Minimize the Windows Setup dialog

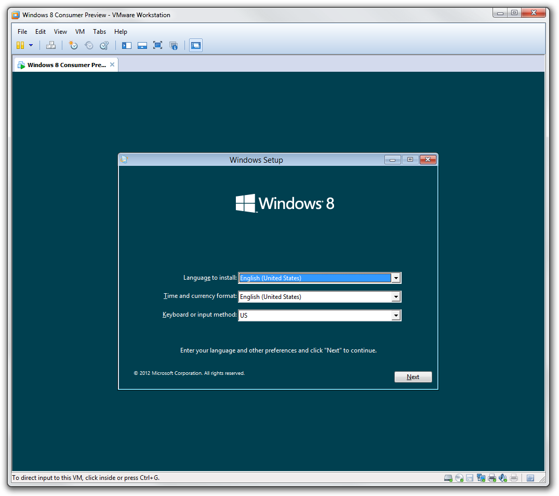click(393, 160)
